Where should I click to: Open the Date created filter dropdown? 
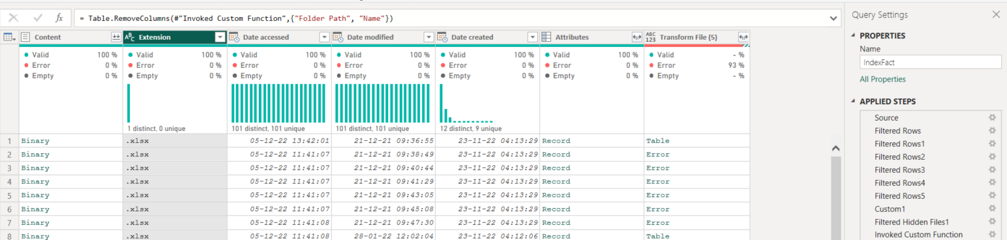533,37
